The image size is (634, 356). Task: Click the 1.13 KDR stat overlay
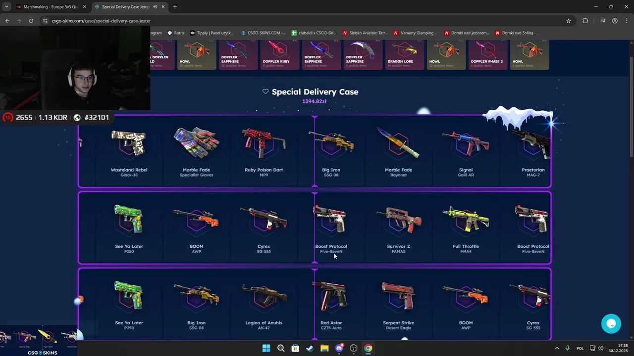click(53, 118)
